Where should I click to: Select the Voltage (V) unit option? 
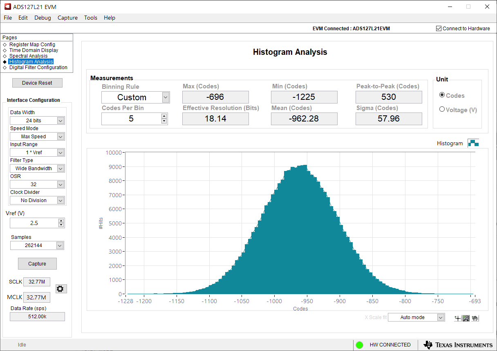[442, 110]
